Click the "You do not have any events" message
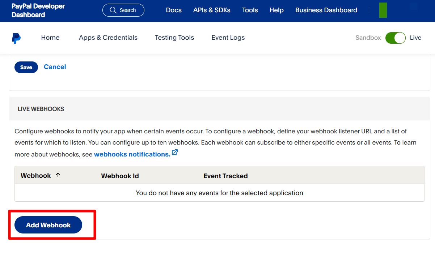435x253 pixels. (x=219, y=193)
